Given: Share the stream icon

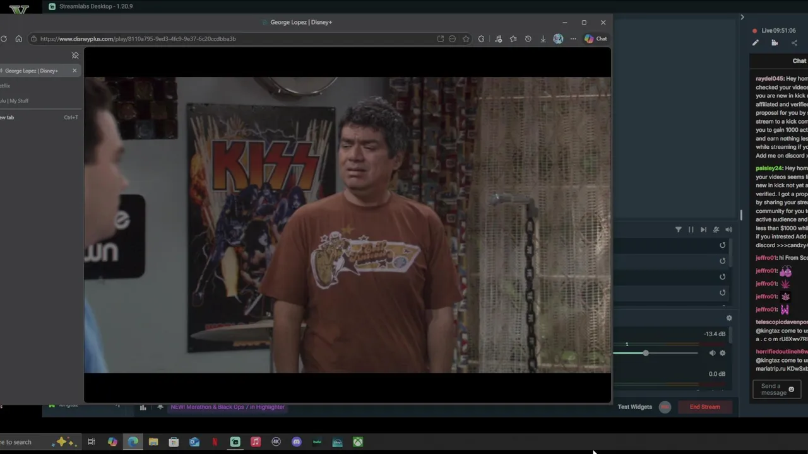Looking at the screenshot, I should [794, 43].
